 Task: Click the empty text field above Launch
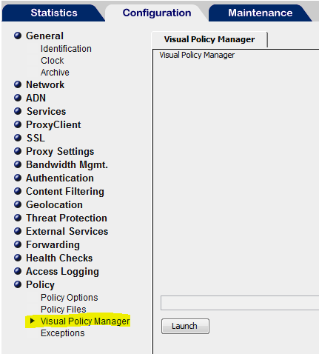[x=240, y=303]
